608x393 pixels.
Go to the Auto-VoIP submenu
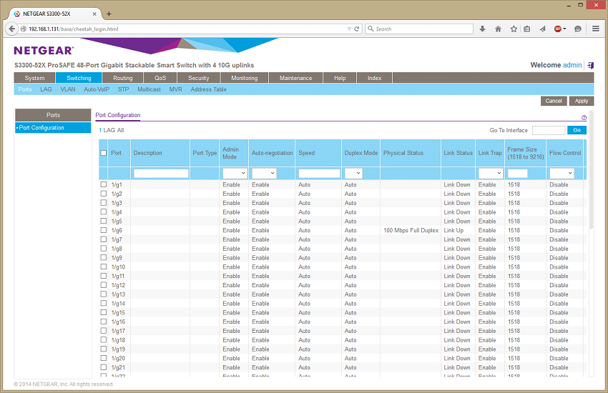[97, 89]
